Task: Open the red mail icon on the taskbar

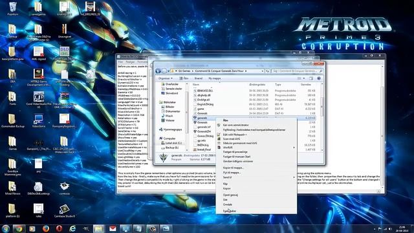Action: coord(113,228)
